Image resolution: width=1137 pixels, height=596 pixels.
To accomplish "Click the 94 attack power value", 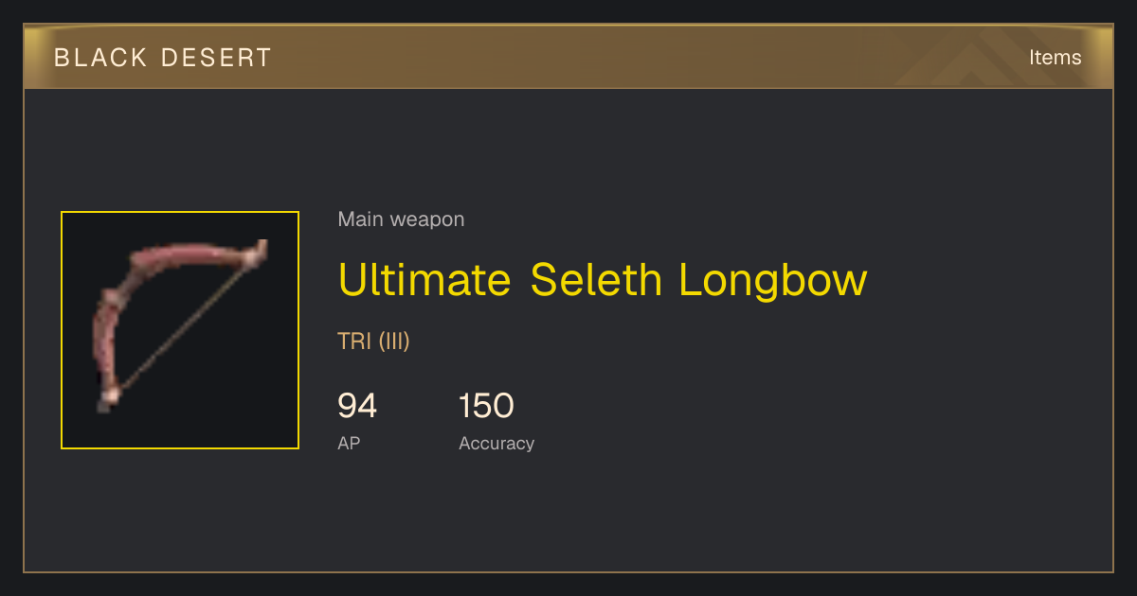I will point(357,406).
